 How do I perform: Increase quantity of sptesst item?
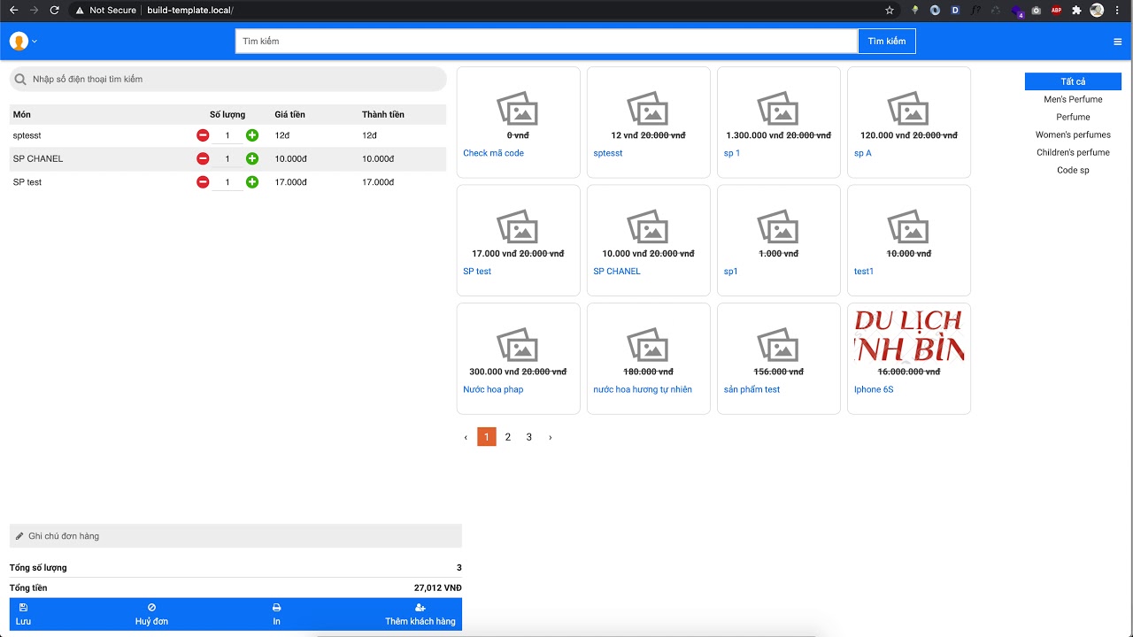click(x=252, y=135)
